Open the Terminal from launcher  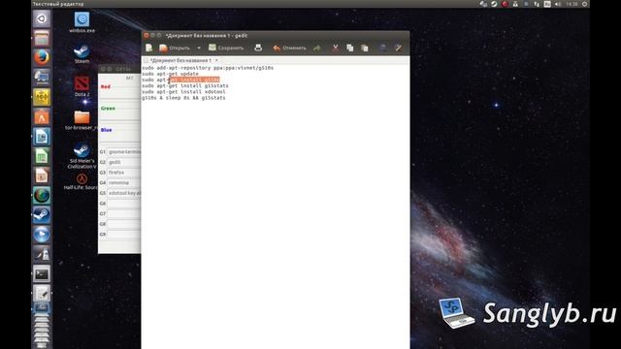pos(42,273)
